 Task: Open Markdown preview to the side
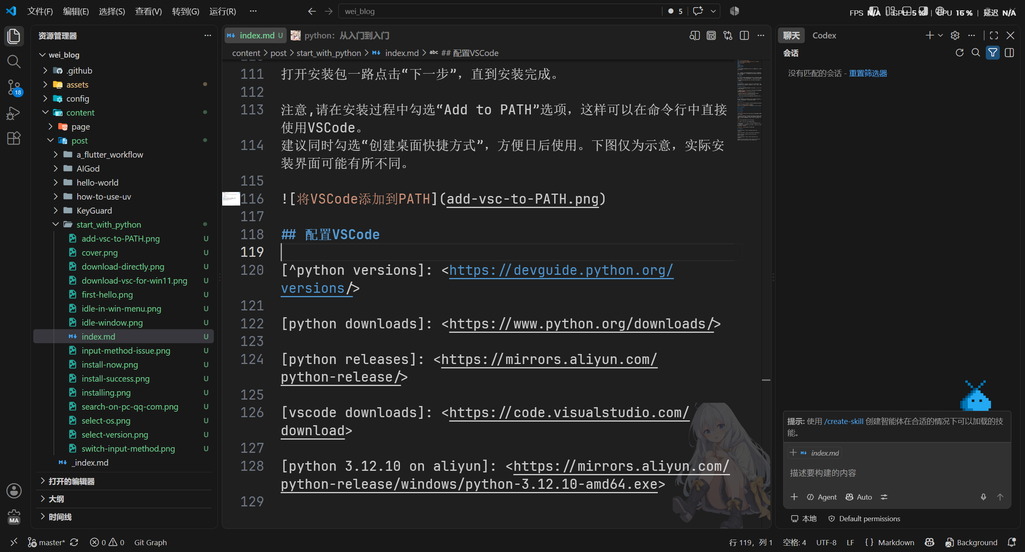point(694,36)
